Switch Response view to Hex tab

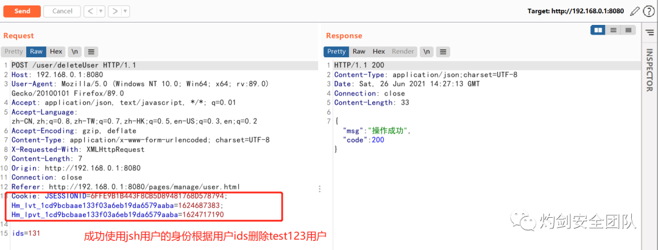(x=378, y=52)
